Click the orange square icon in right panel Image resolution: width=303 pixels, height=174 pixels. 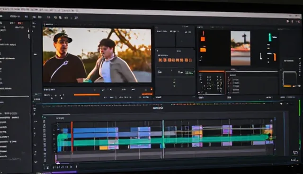[203, 39]
